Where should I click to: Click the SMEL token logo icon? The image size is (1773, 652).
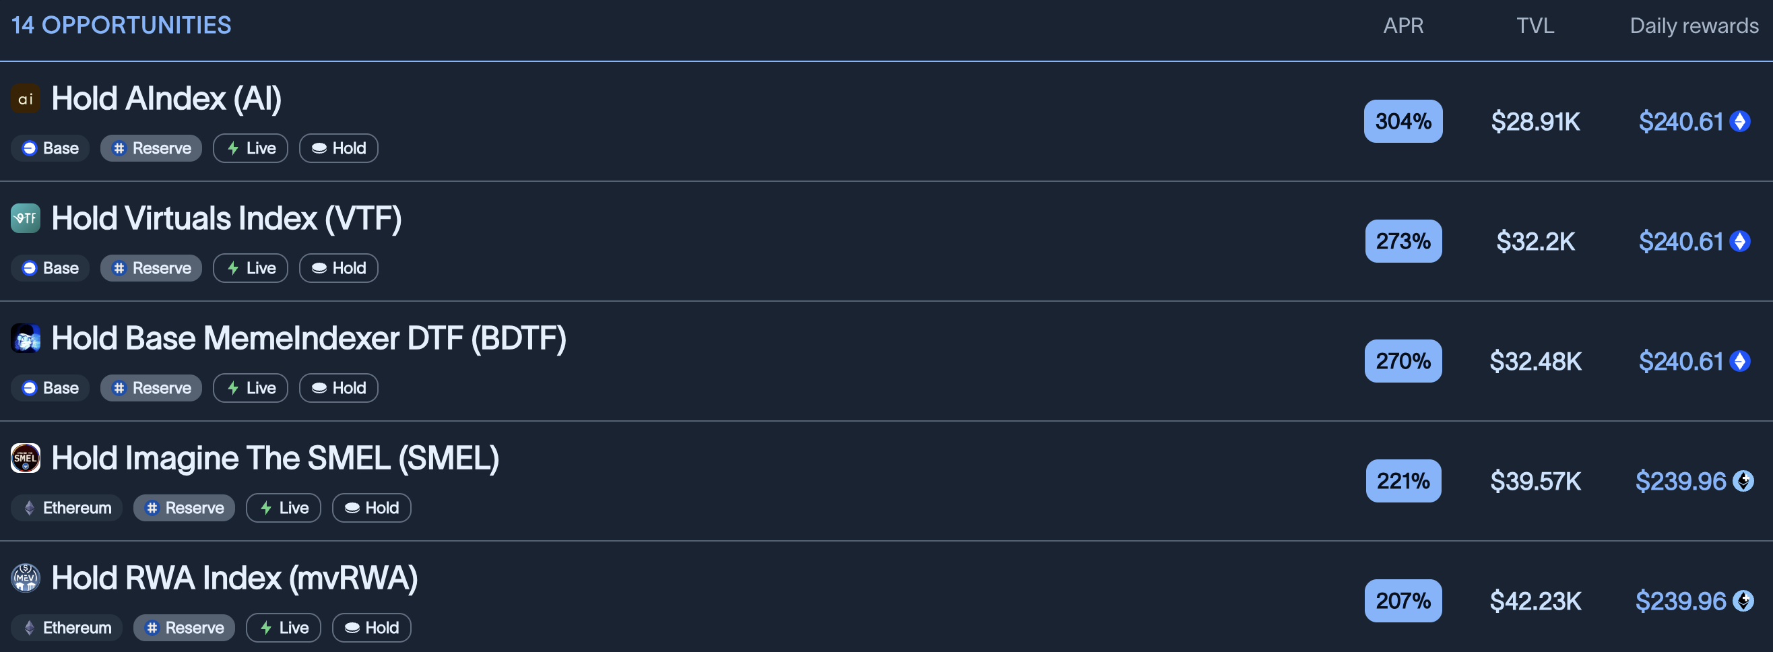26,458
